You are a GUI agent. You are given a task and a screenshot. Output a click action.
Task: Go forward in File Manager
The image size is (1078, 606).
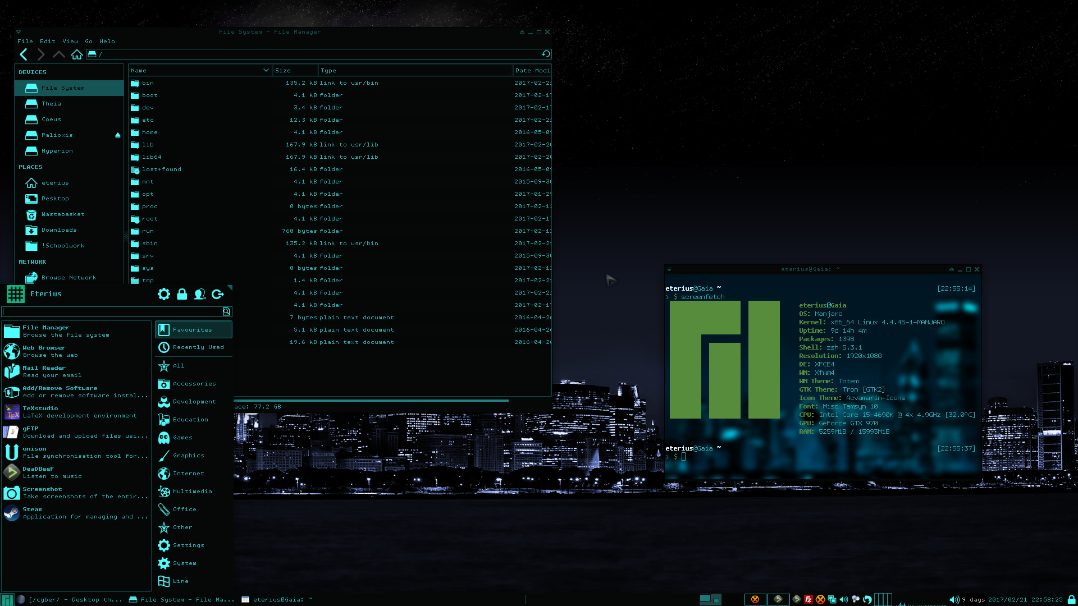(x=41, y=54)
